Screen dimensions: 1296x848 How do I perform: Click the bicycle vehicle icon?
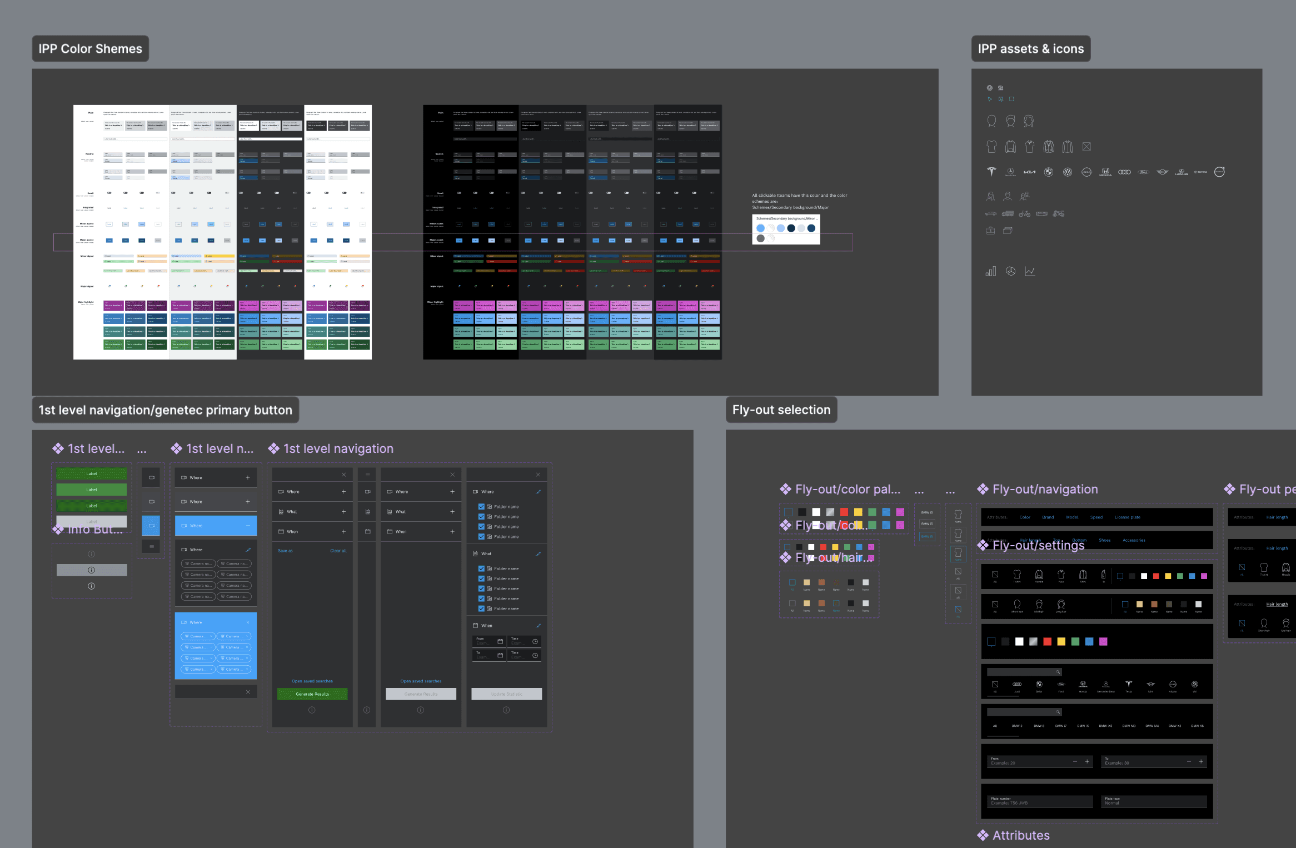[x=1024, y=214]
